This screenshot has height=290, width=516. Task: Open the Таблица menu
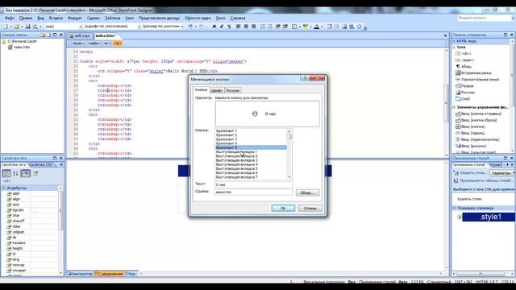click(113, 18)
